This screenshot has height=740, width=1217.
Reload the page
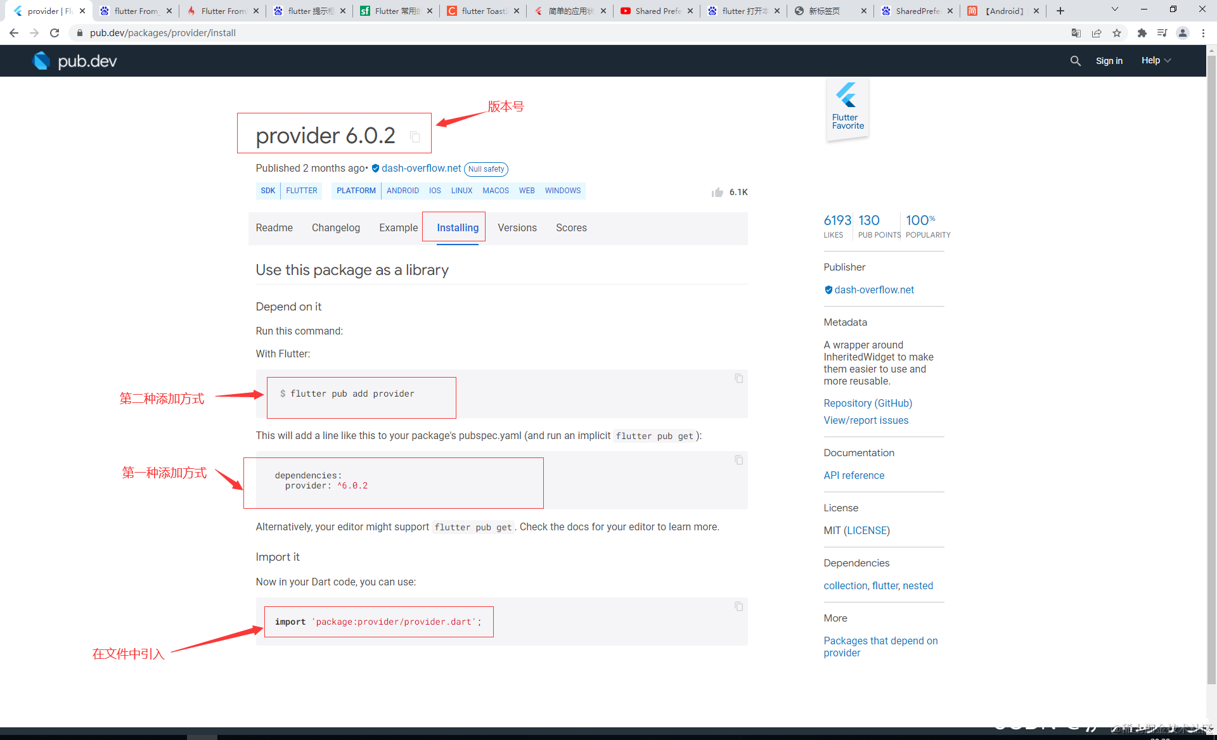coord(55,33)
